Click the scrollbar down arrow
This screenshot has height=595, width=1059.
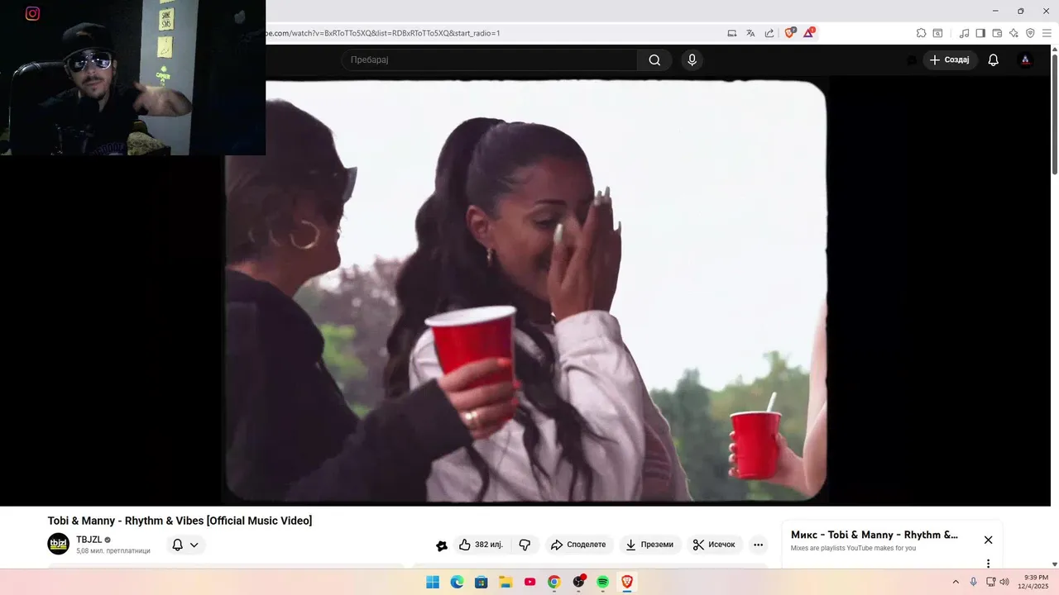coord(1054,564)
